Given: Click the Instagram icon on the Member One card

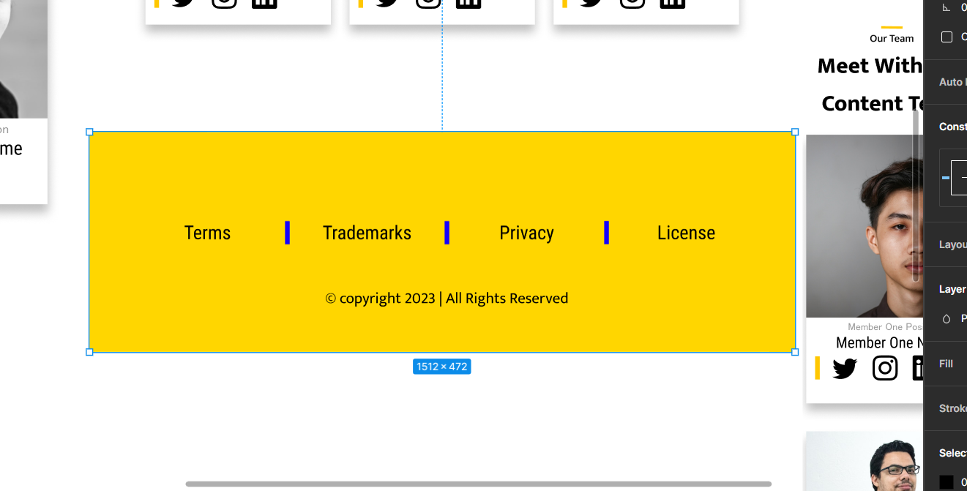Looking at the screenshot, I should [884, 368].
